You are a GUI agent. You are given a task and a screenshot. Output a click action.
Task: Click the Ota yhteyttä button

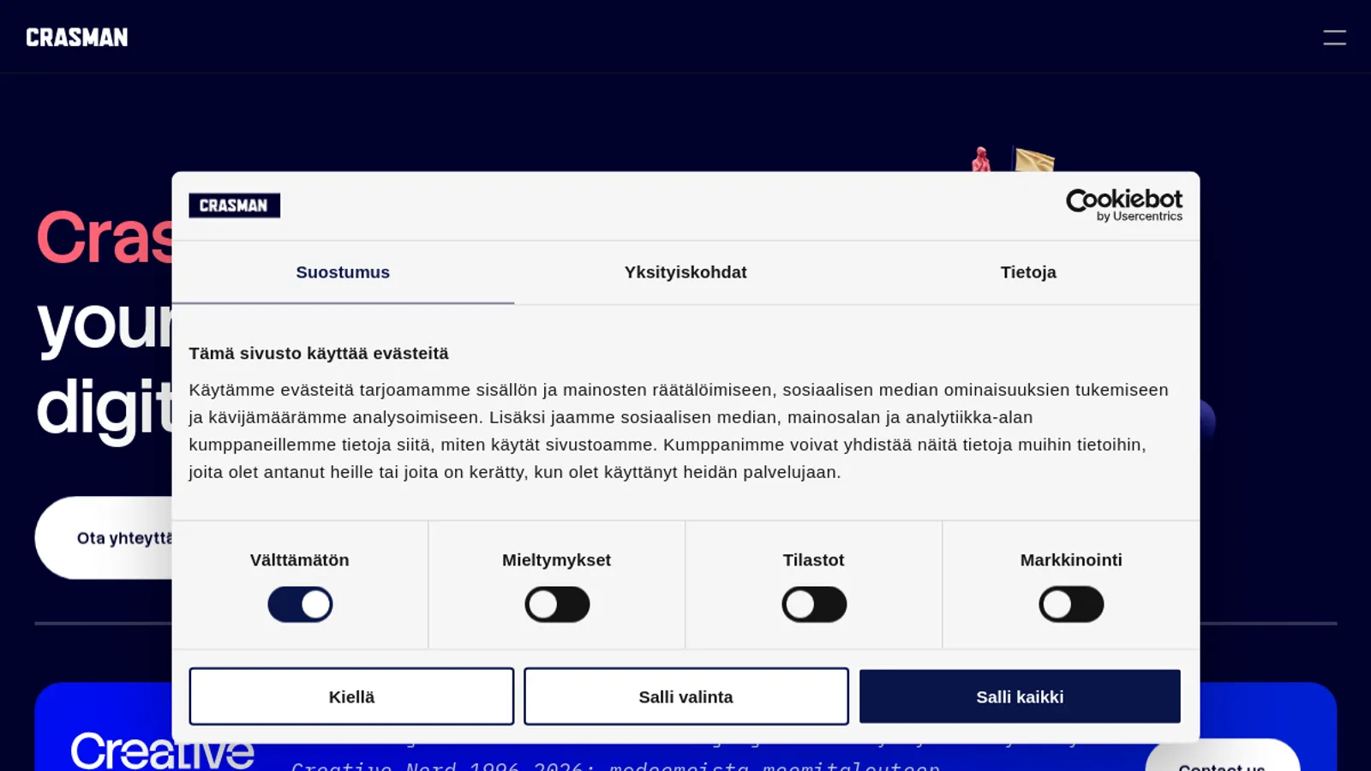[105, 538]
